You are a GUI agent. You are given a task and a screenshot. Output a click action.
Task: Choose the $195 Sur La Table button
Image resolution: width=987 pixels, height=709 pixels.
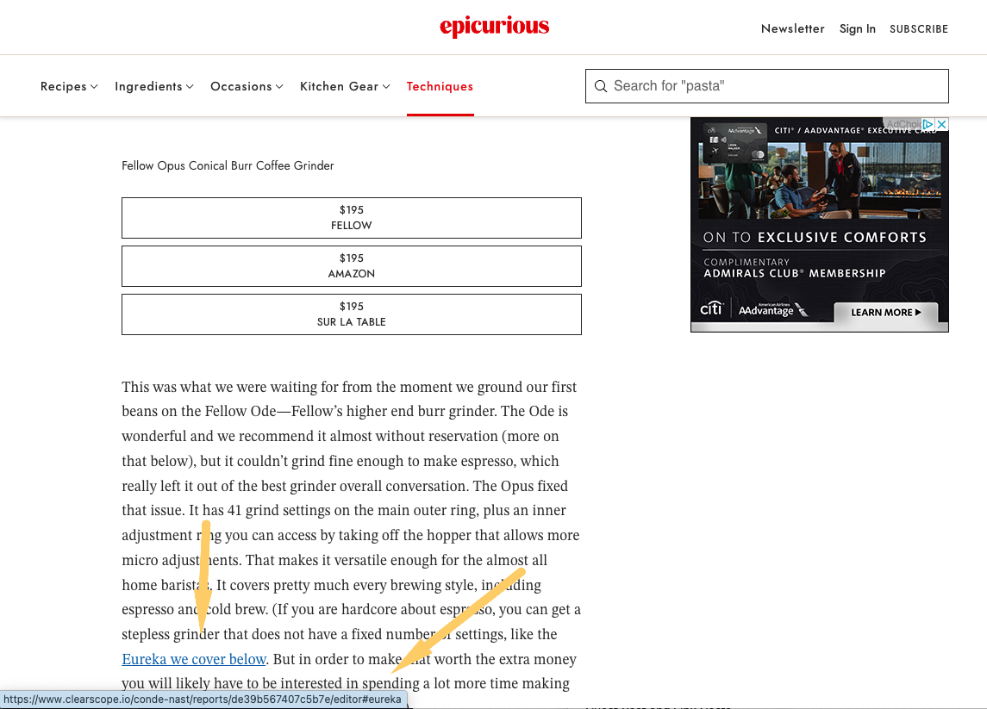[351, 314]
